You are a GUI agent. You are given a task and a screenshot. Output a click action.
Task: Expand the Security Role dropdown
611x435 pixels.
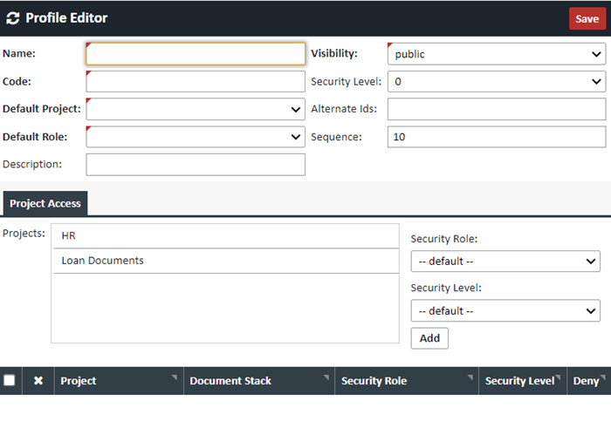point(505,262)
